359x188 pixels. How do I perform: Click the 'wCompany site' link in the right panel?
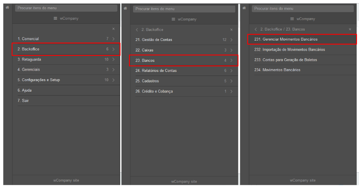tap(303, 180)
